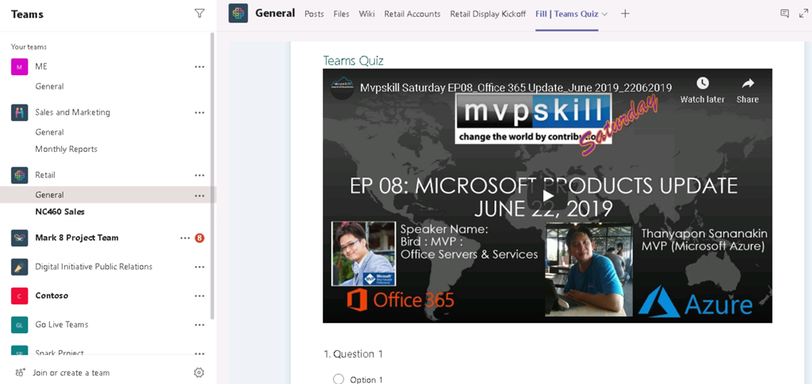Image resolution: width=812 pixels, height=384 pixels.
Task: Click Join or create a team
Action: click(71, 373)
